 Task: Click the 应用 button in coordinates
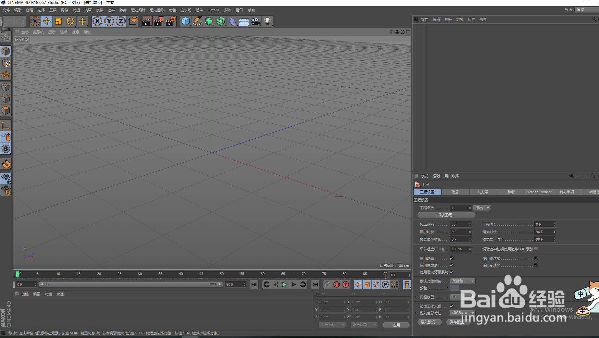(396, 325)
